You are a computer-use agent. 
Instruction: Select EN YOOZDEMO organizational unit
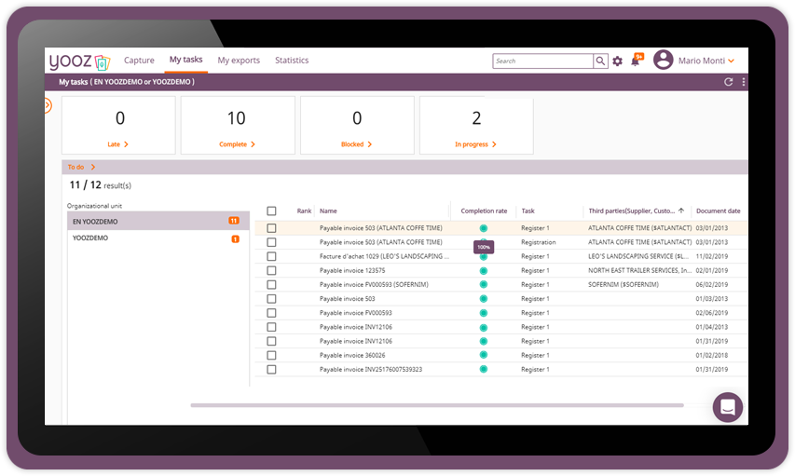[158, 221]
